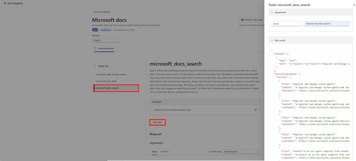Click the "structuredContent" line in run result
The image size is (356, 161).
(287, 74)
